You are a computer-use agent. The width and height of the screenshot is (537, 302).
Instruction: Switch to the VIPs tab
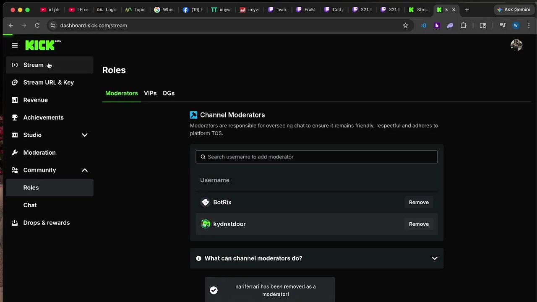(150, 93)
